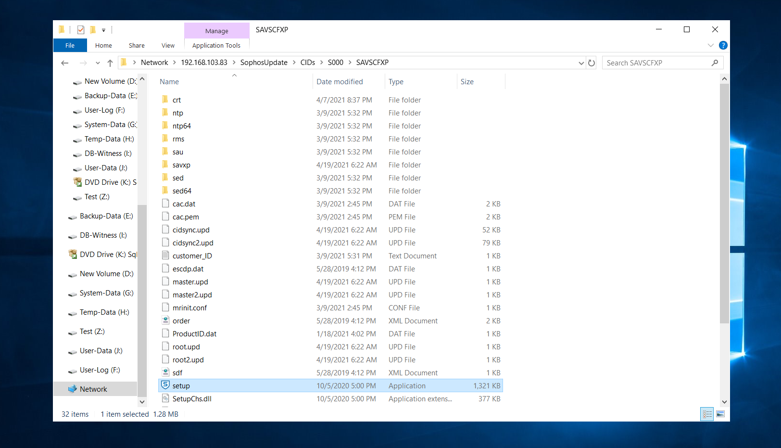Click 192.168.103.83 in the address path
This screenshot has height=448, width=781.
tap(204, 63)
